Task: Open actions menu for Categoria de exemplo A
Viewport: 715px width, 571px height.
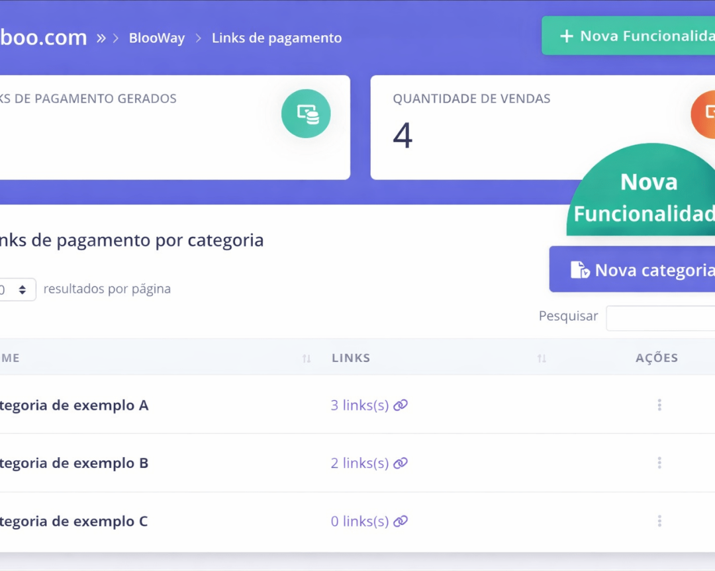Action: click(x=659, y=405)
